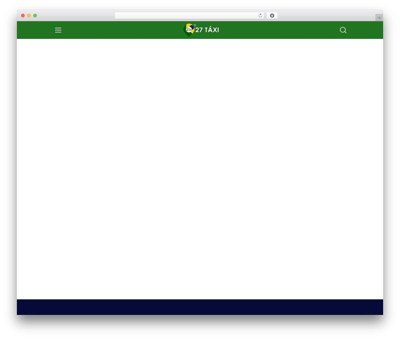The height and width of the screenshot is (339, 400).
Task: Open the hamburger menu in green header
Action: pos(58,30)
